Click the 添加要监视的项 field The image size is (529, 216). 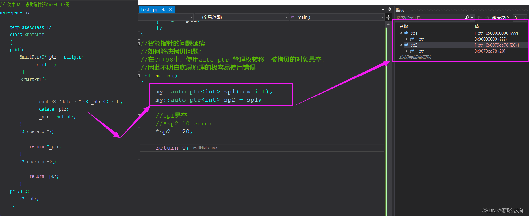pos(415,57)
